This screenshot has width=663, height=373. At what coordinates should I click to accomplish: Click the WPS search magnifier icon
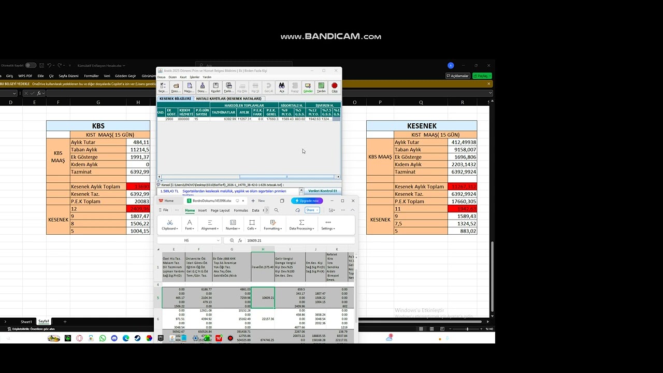click(277, 210)
